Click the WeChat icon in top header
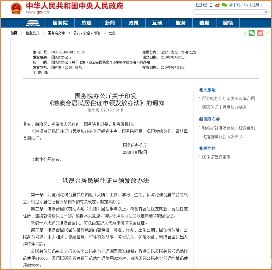 (x=224, y=5)
